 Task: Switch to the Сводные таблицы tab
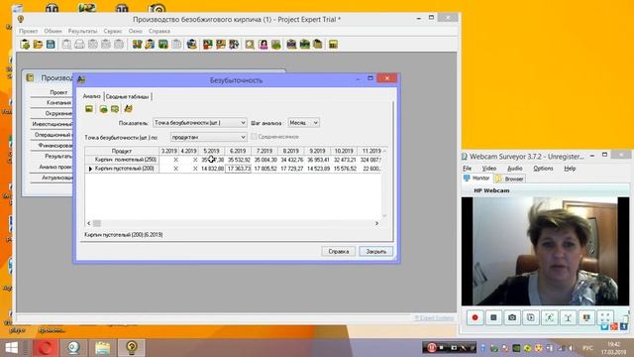(x=128, y=96)
